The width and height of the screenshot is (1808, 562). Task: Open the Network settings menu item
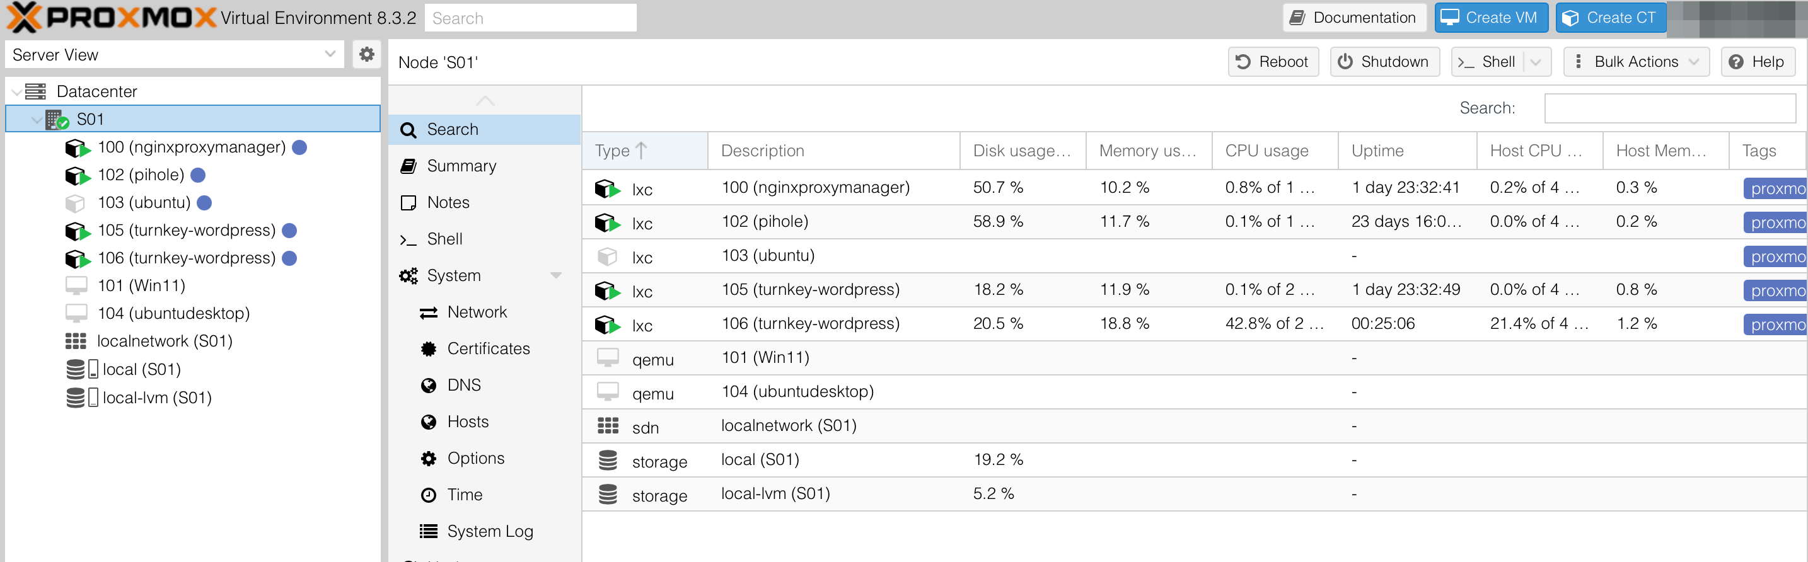477,313
